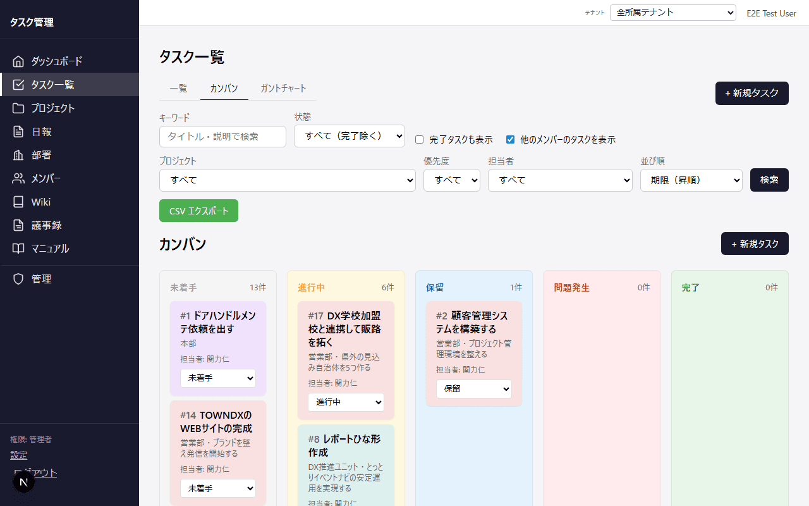The image size is (809, 506).
Task: Open the Wiki book icon
Action: click(x=18, y=201)
